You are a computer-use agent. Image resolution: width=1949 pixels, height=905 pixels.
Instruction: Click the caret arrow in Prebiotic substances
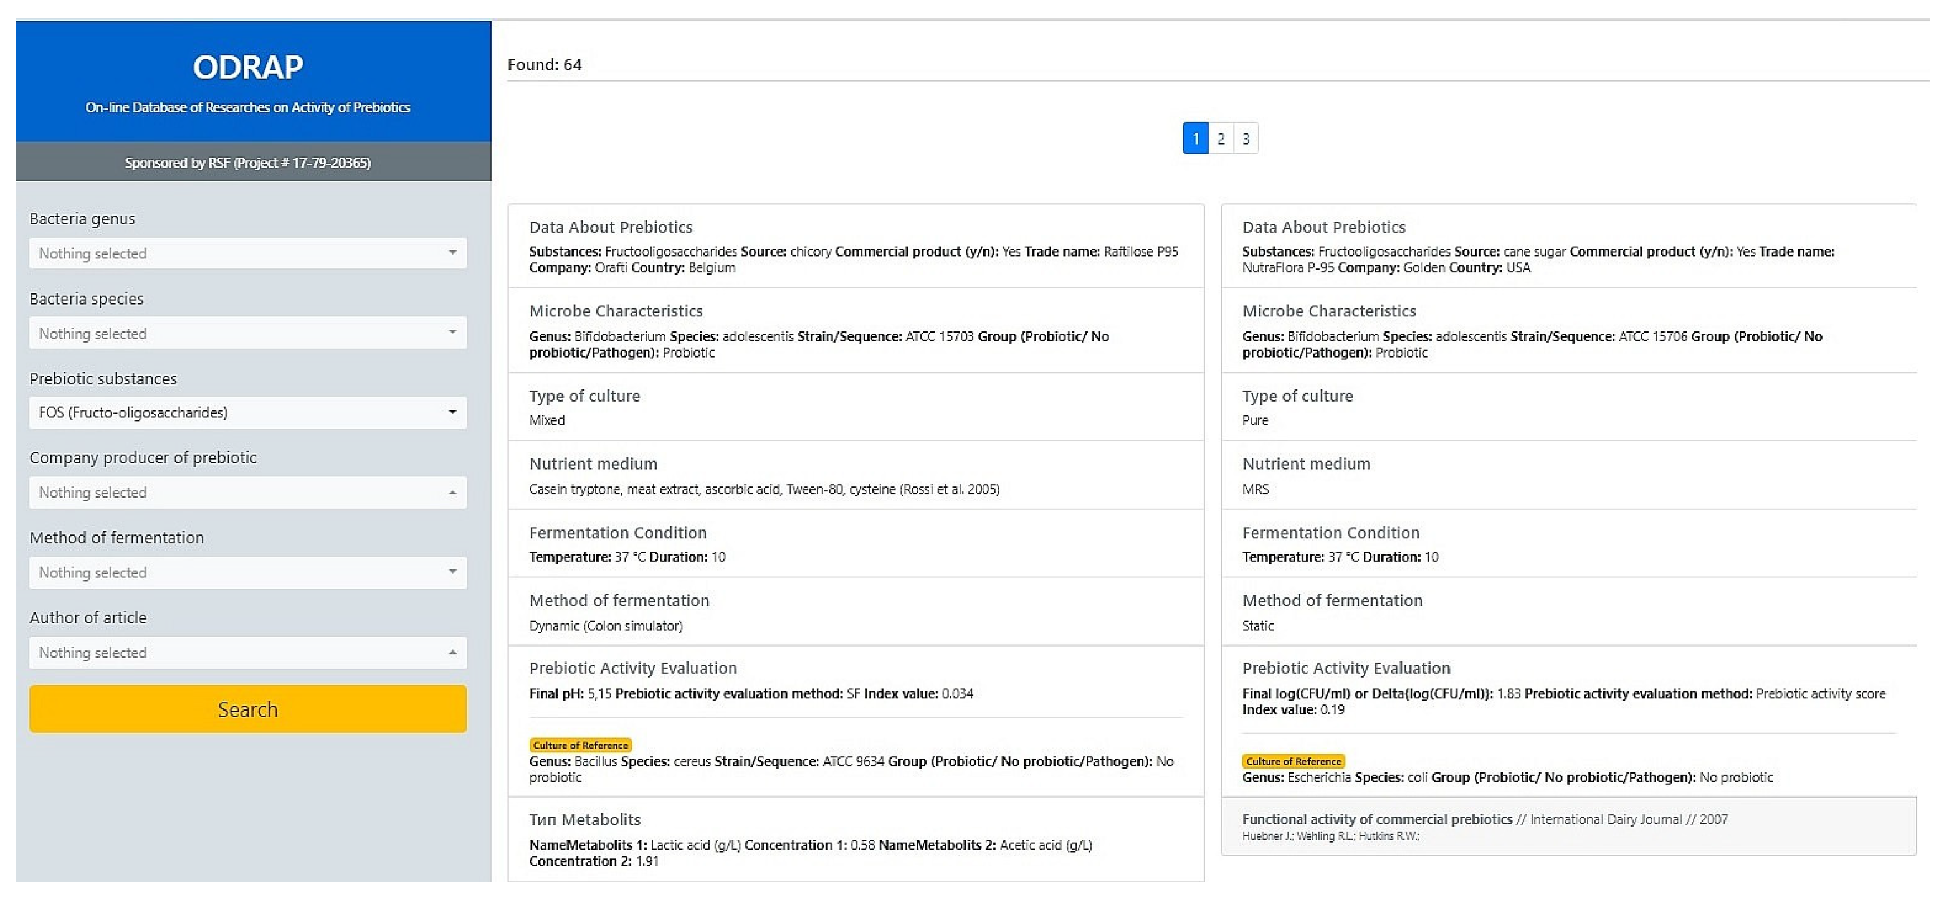(x=452, y=412)
